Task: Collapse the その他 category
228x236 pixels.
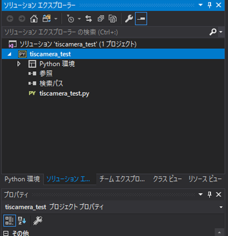Action: point(6,233)
